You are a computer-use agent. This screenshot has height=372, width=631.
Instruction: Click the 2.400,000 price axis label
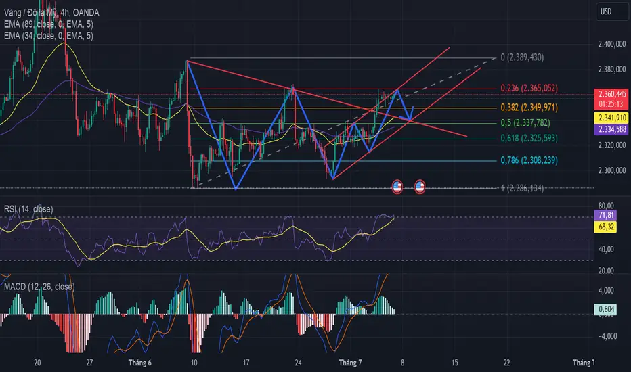612,44
